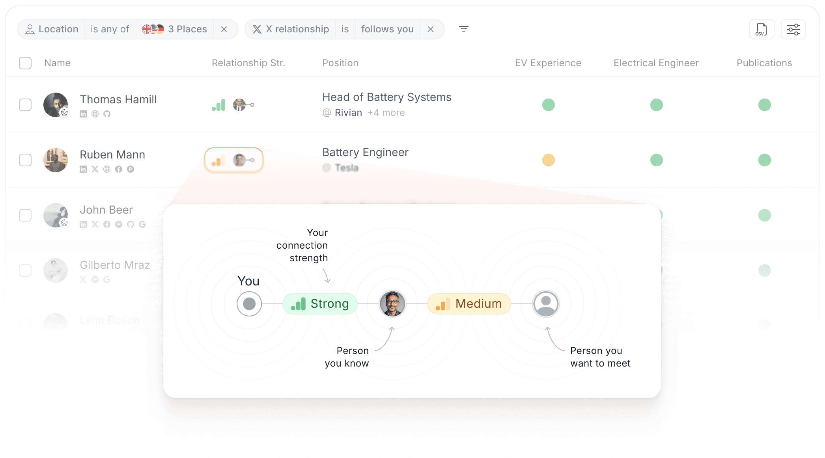Open the 'is' operator in X relationship filter

click(345, 29)
